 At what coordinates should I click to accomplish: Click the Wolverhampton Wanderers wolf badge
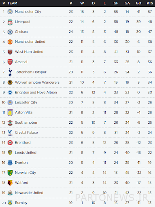(x=10, y=82)
